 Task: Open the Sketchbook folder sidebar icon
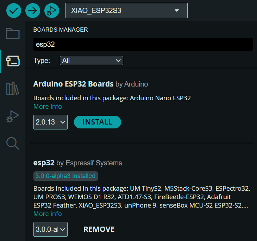(x=13, y=33)
